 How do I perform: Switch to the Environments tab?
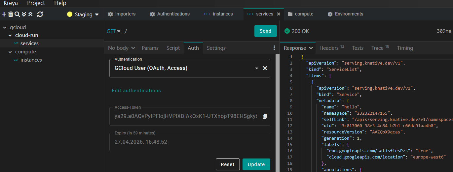[x=345, y=14]
